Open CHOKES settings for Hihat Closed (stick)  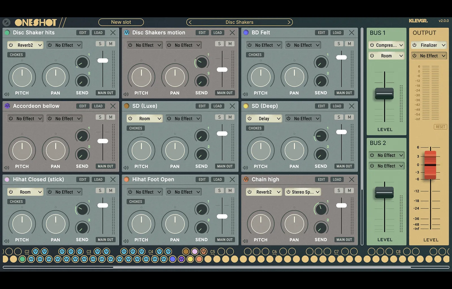(16, 202)
